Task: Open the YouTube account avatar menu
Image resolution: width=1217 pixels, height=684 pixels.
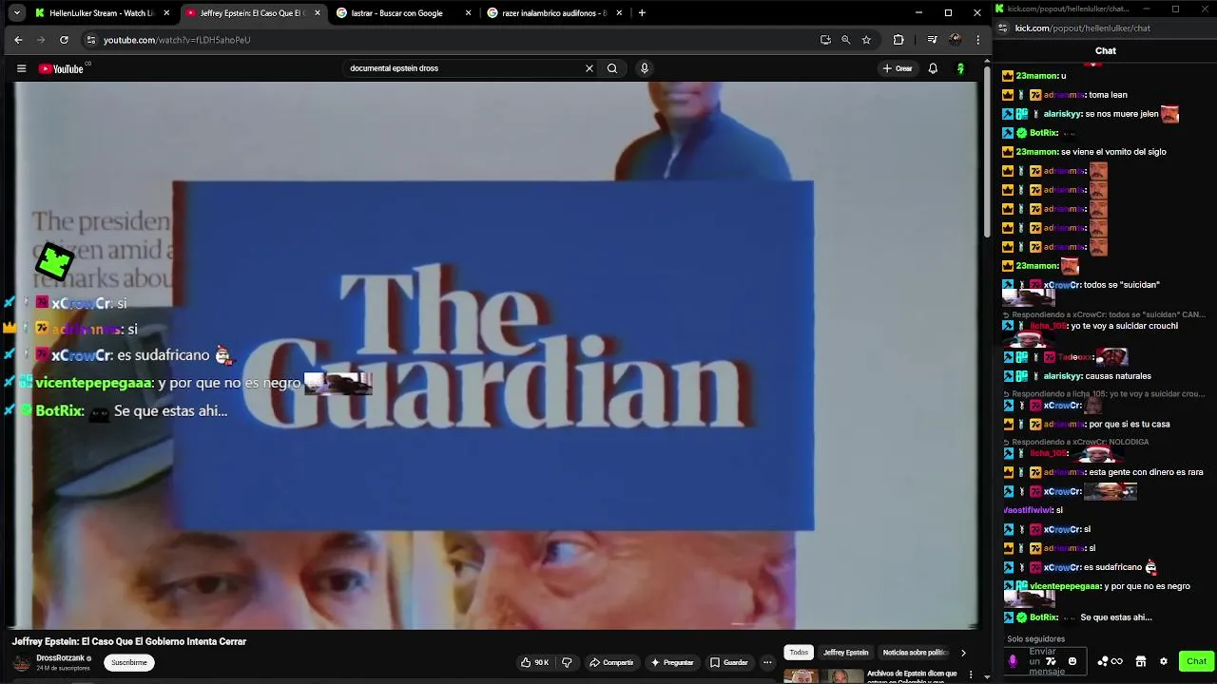Action: [x=960, y=68]
